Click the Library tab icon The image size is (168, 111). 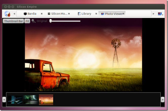[x=79, y=14]
